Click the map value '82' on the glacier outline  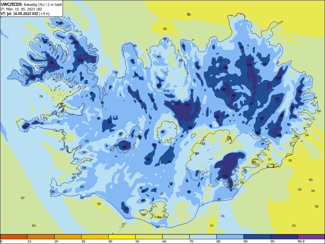point(203,144)
